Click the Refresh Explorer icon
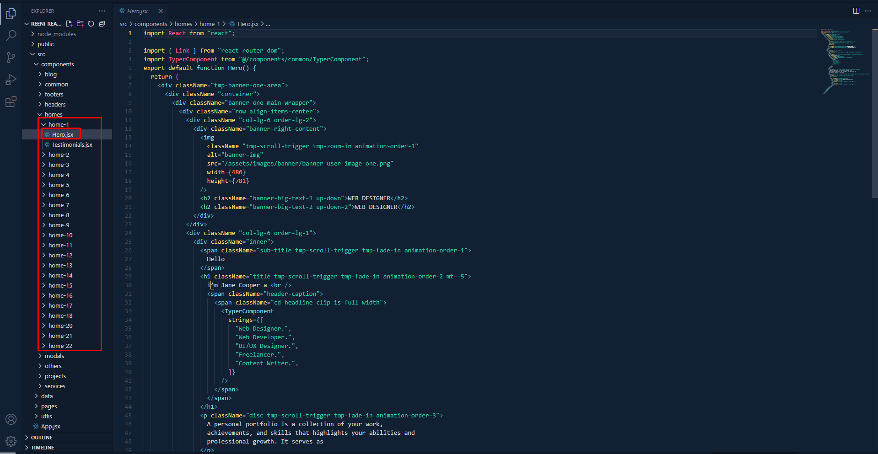This screenshot has width=878, height=454. pyautogui.click(x=91, y=24)
